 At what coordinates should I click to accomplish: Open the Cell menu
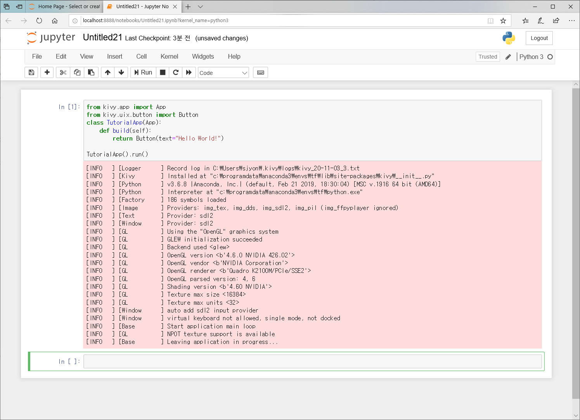pyautogui.click(x=142, y=56)
